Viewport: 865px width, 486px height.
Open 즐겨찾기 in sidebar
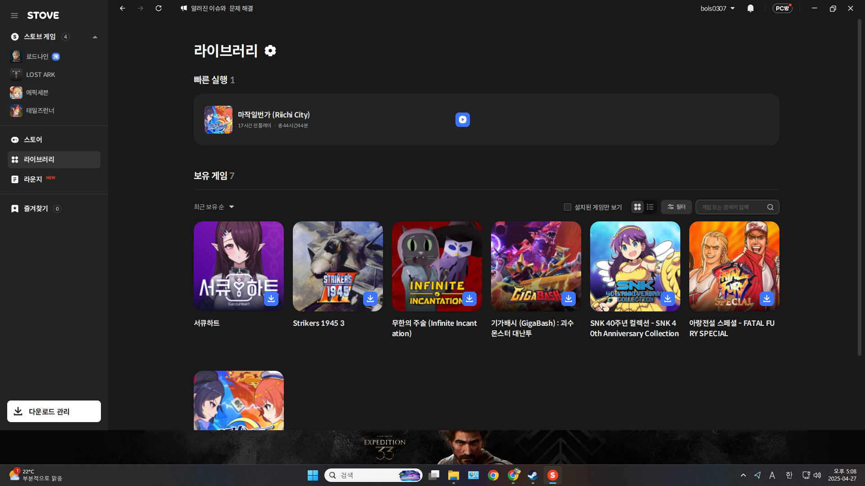[x=54, y=209]
